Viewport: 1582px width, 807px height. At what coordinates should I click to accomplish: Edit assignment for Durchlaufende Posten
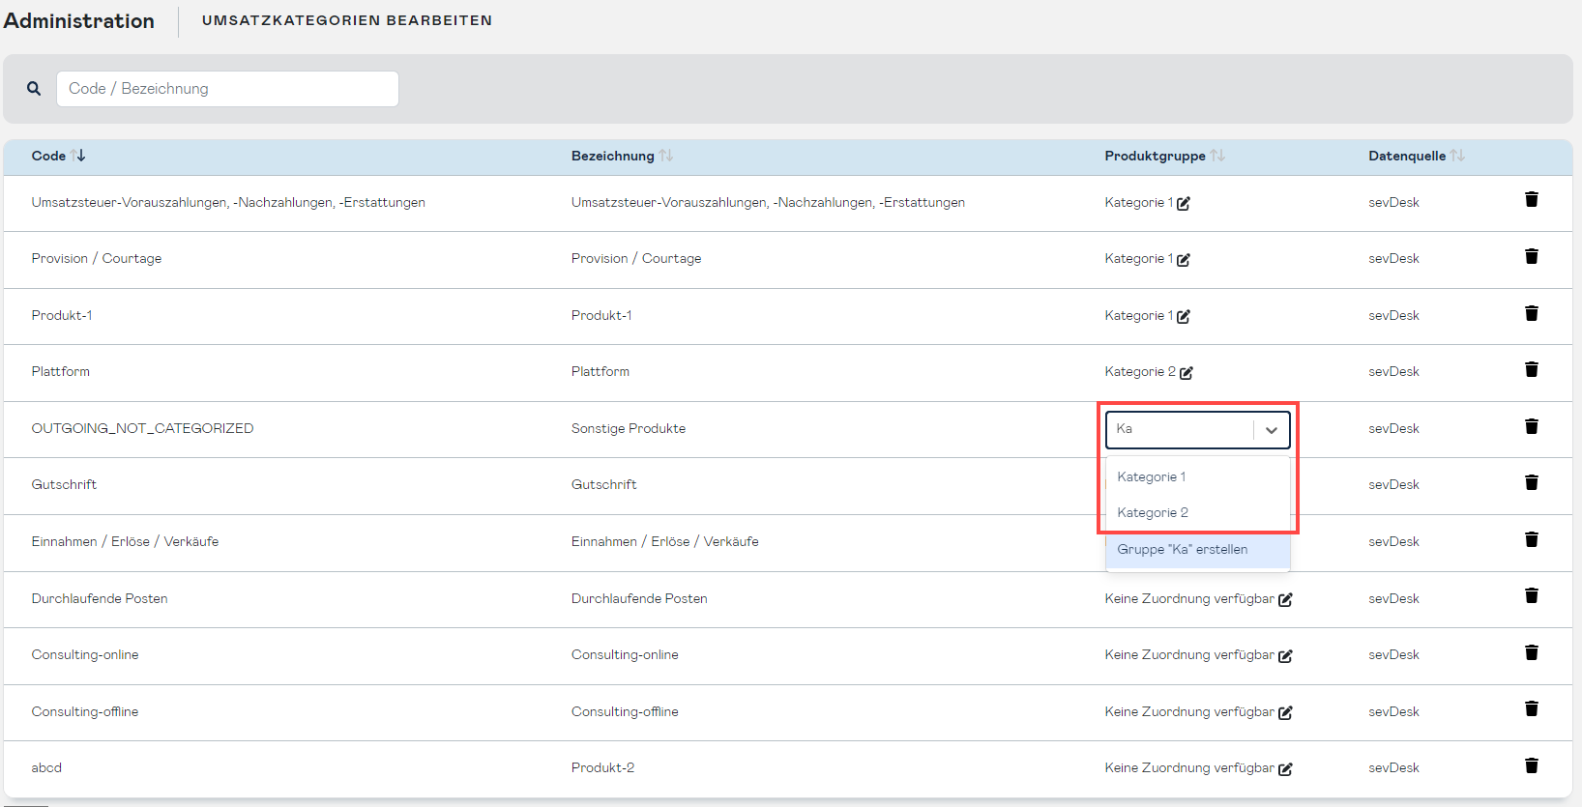point(1285,599)
